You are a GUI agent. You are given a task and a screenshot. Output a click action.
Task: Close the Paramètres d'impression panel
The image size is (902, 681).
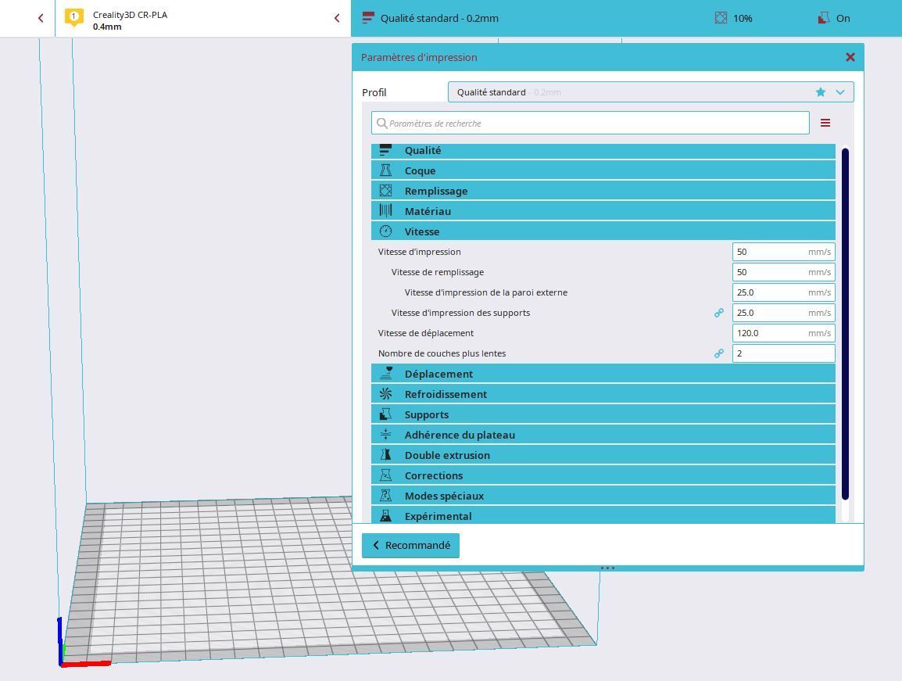850,57
